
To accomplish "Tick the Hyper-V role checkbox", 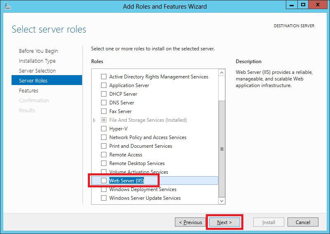I will (104, 128).
